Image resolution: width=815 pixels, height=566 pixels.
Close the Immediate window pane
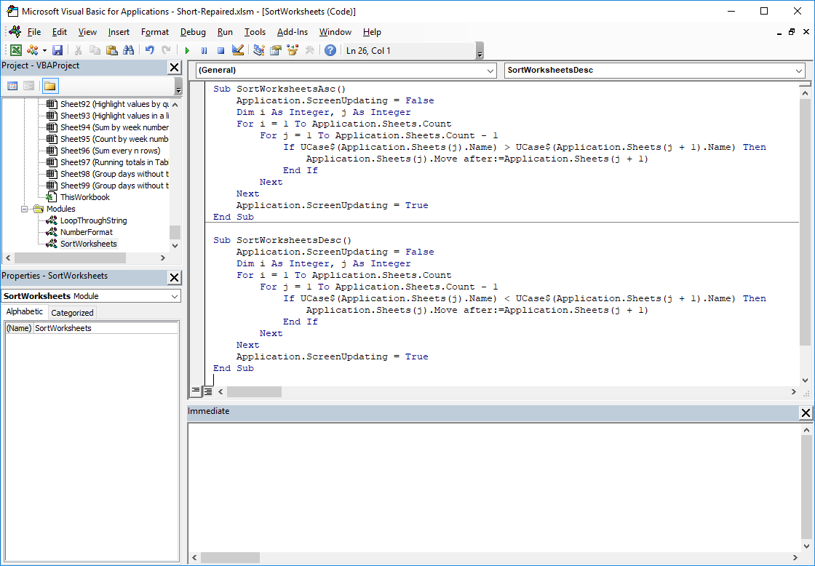(806, 413)
